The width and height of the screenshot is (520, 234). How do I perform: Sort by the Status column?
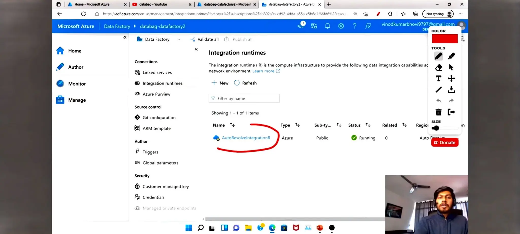pyautogui.click(x=359, y=125)
